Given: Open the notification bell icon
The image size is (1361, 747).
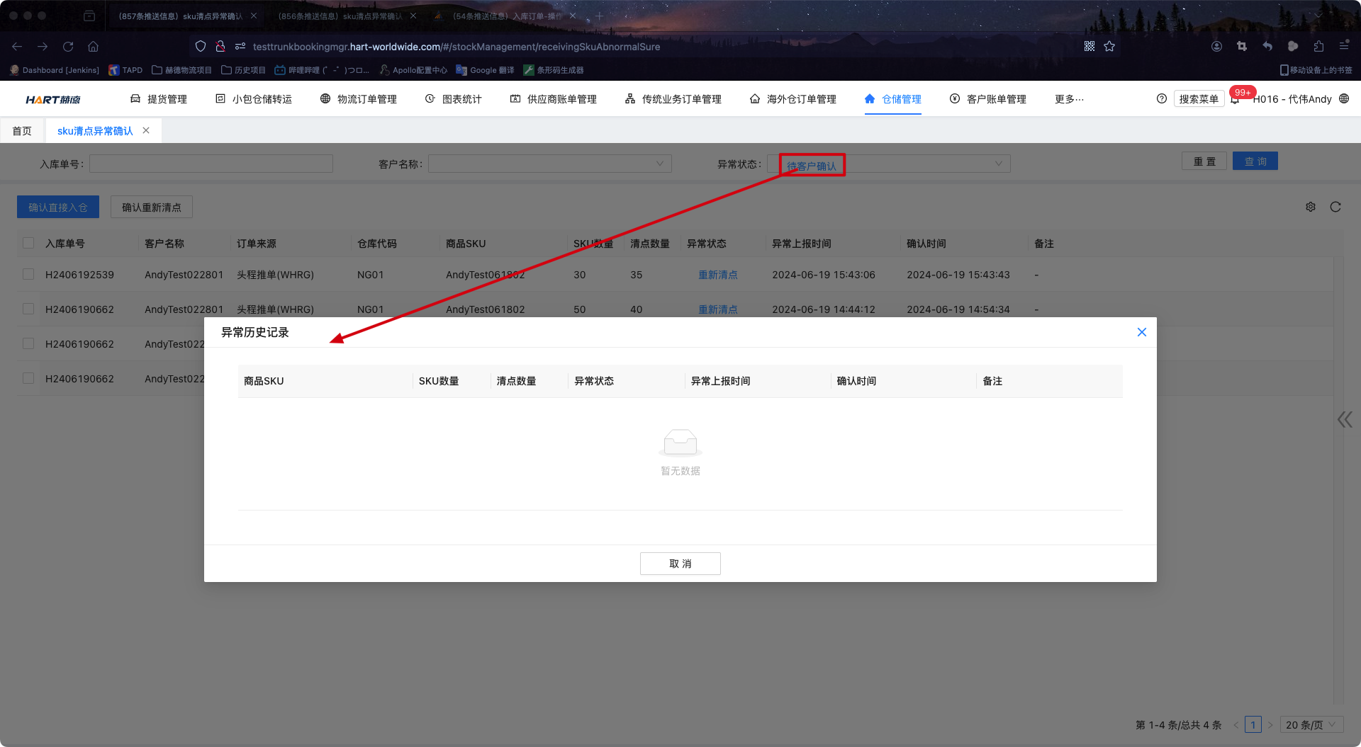Looking at the screenshot, I should click(x=1235, y=100).
